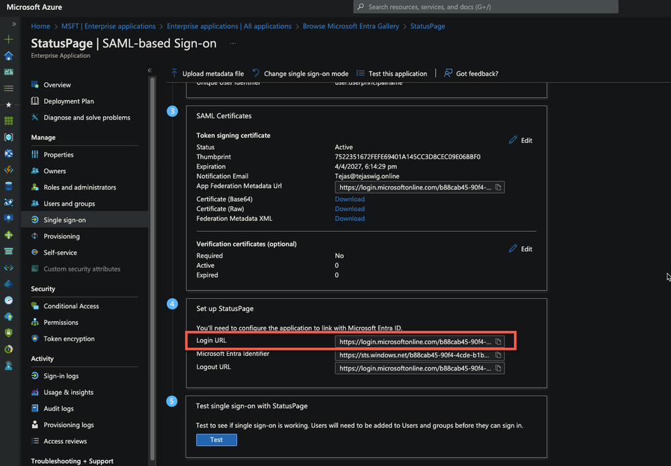Copy the App Federation Metadata Url

click(x=498, y=187)
